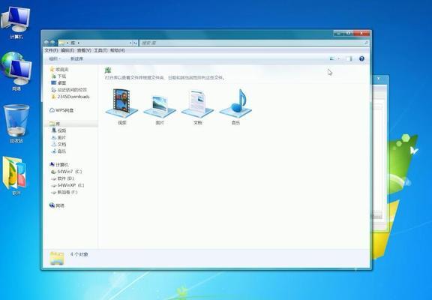Open the 音乐 library in the main pane

pos(235,106)
